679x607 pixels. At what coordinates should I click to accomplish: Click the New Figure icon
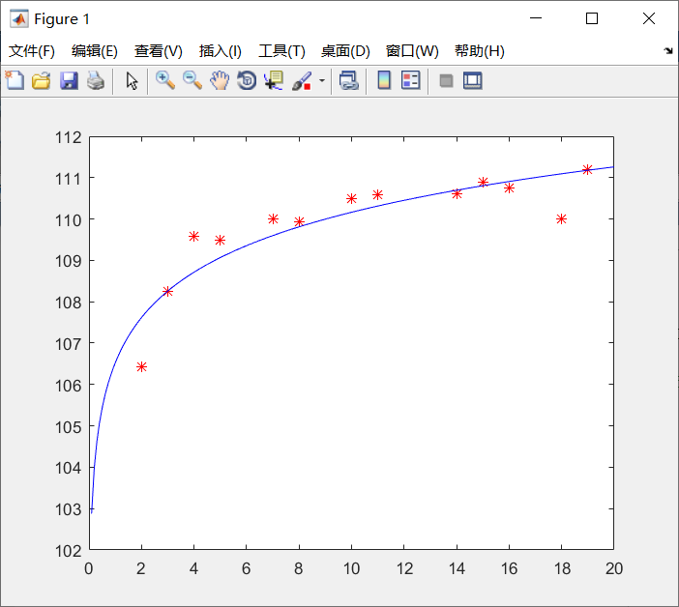click(x=15, y=81)
